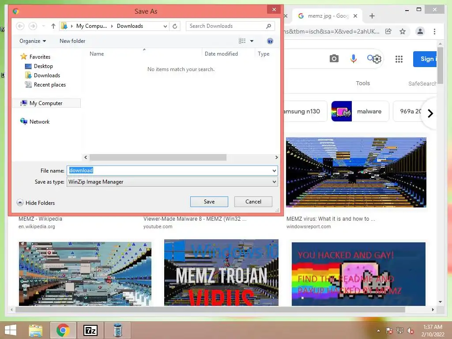Open Nyan Cat hacked image thumbnail
The image size is (452, 339).
(x=358, y=274)
